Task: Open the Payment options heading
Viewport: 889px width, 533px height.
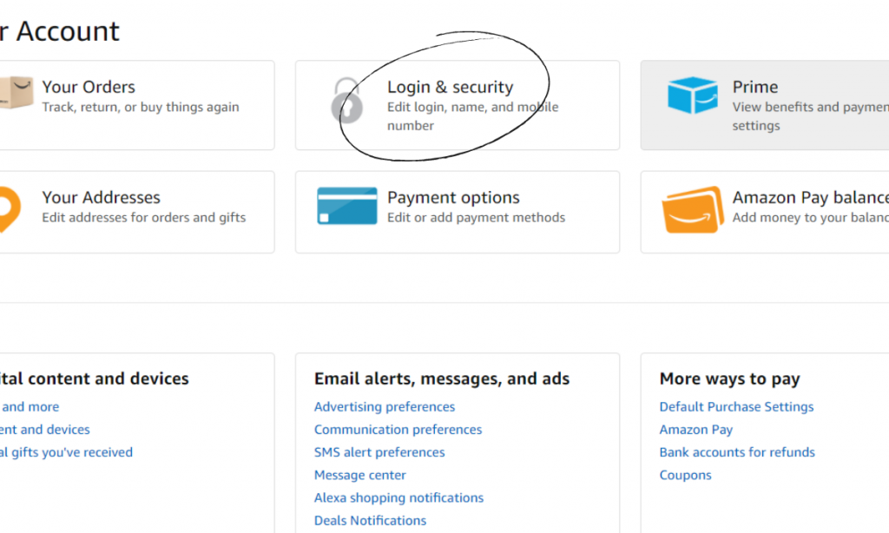Action: click(x=453, y=198)
